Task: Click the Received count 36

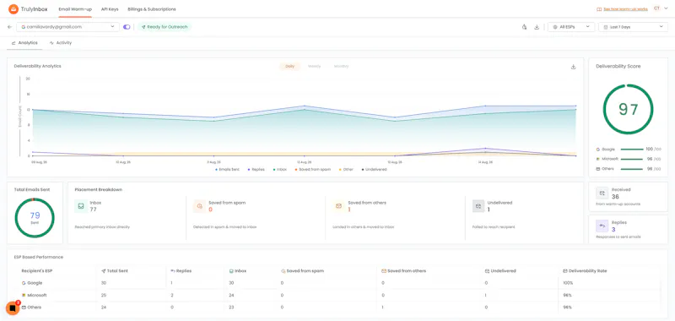Action: [615, 197]
